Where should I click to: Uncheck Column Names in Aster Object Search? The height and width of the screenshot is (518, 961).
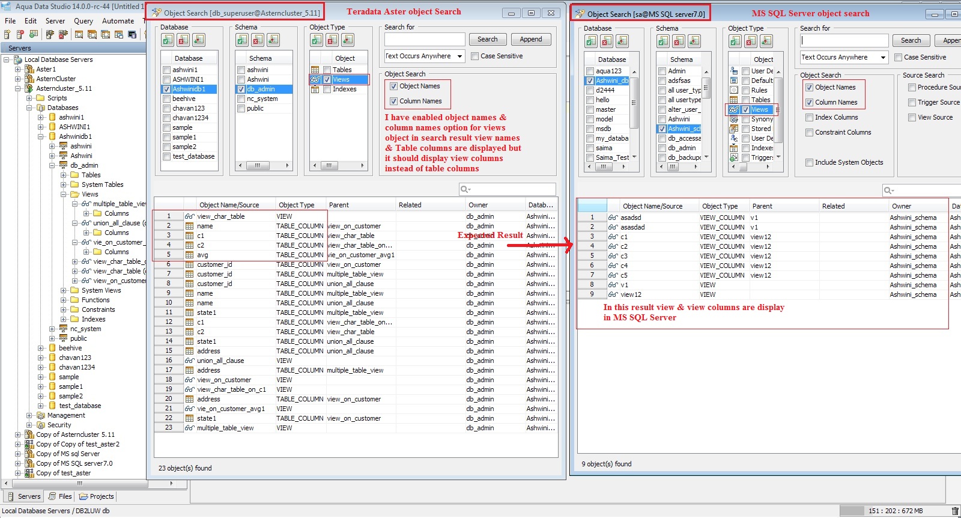pyautogui.click(x=394, y=101)
